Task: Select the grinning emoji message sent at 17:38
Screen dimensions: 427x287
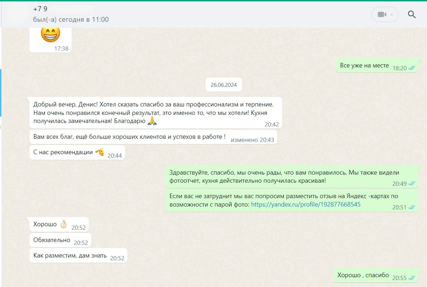Action: click(x=51, y=40)
